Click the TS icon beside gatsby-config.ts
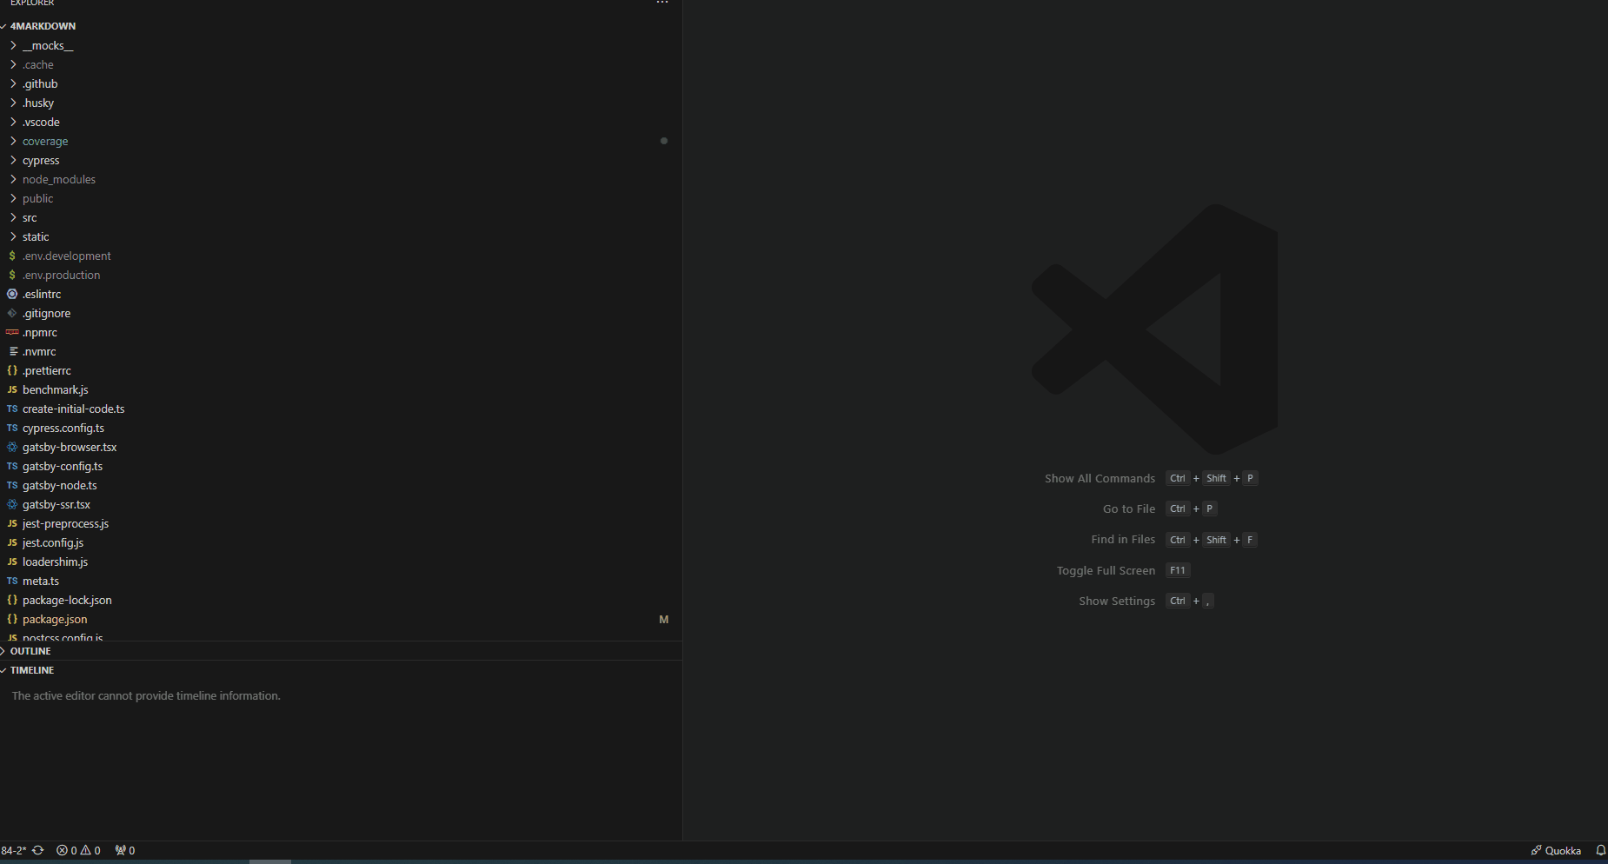 point(12,466)
